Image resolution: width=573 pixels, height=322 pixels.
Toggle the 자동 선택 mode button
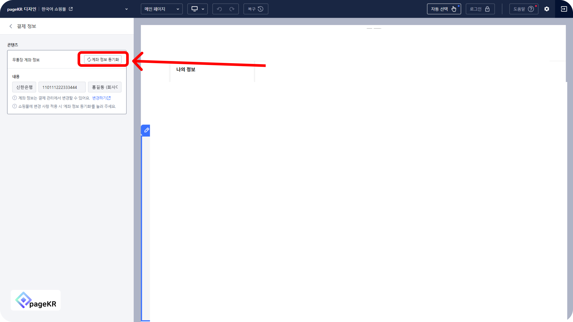point(444,9)
